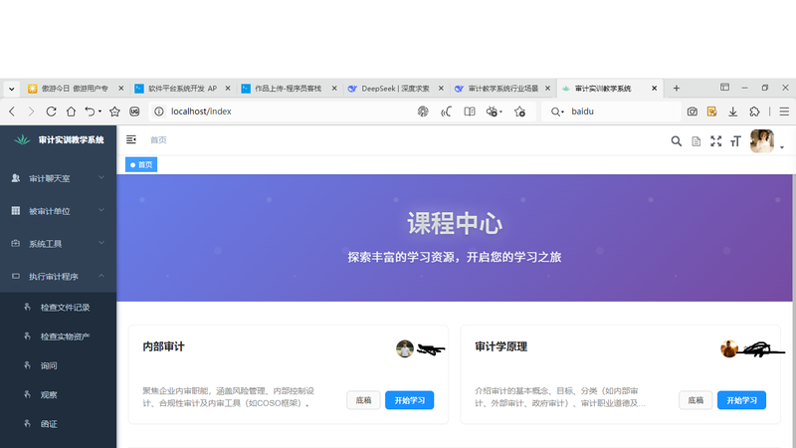The height and width of the screenshot is (448, 796).
Task: Bookmark page with the star icon
Action: [x=114, y=112]
